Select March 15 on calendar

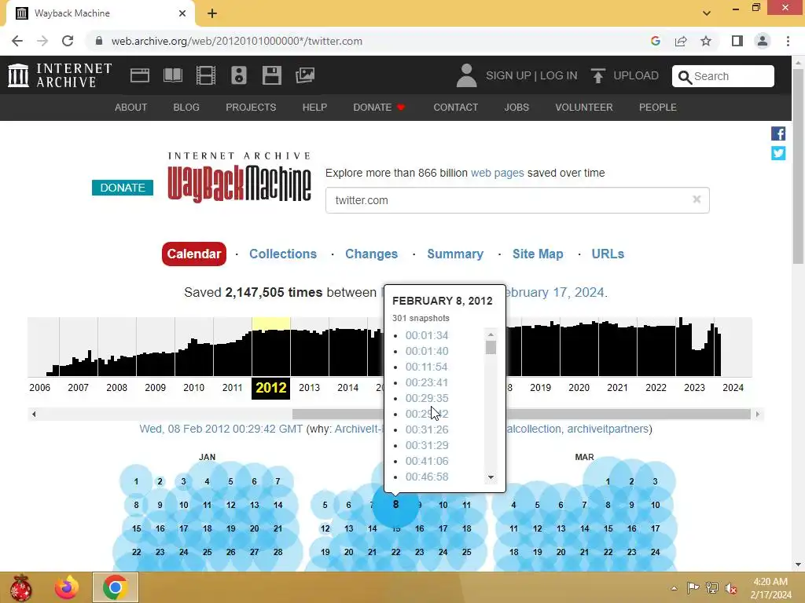pyautogui.click(x=608, y=528)
